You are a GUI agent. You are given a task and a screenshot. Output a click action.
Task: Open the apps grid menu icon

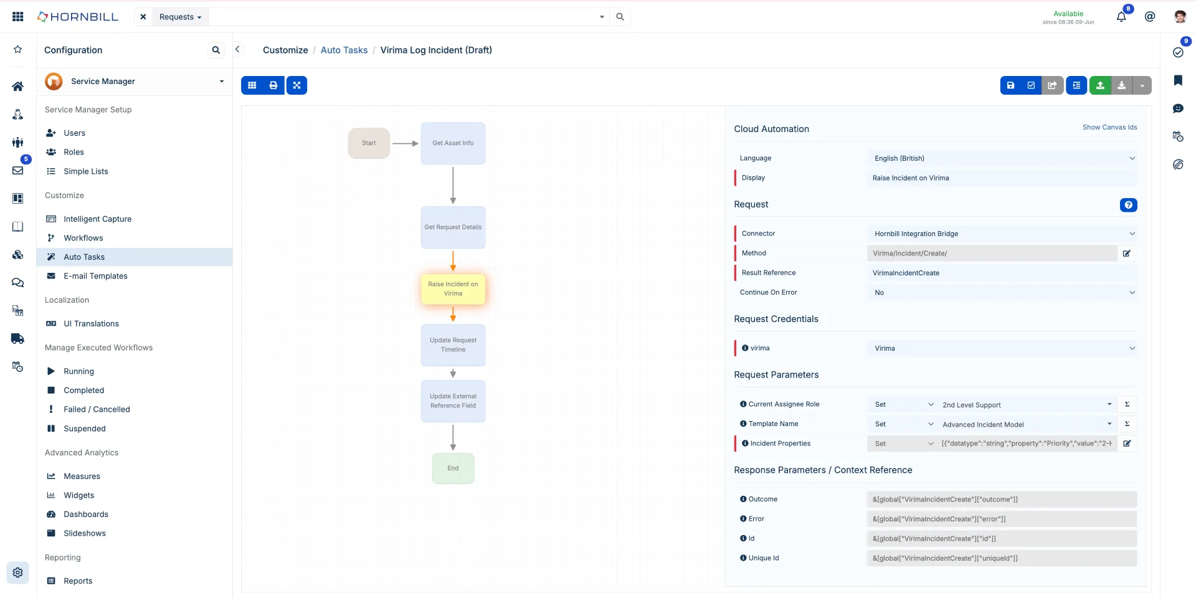click(x=18, y=17)
